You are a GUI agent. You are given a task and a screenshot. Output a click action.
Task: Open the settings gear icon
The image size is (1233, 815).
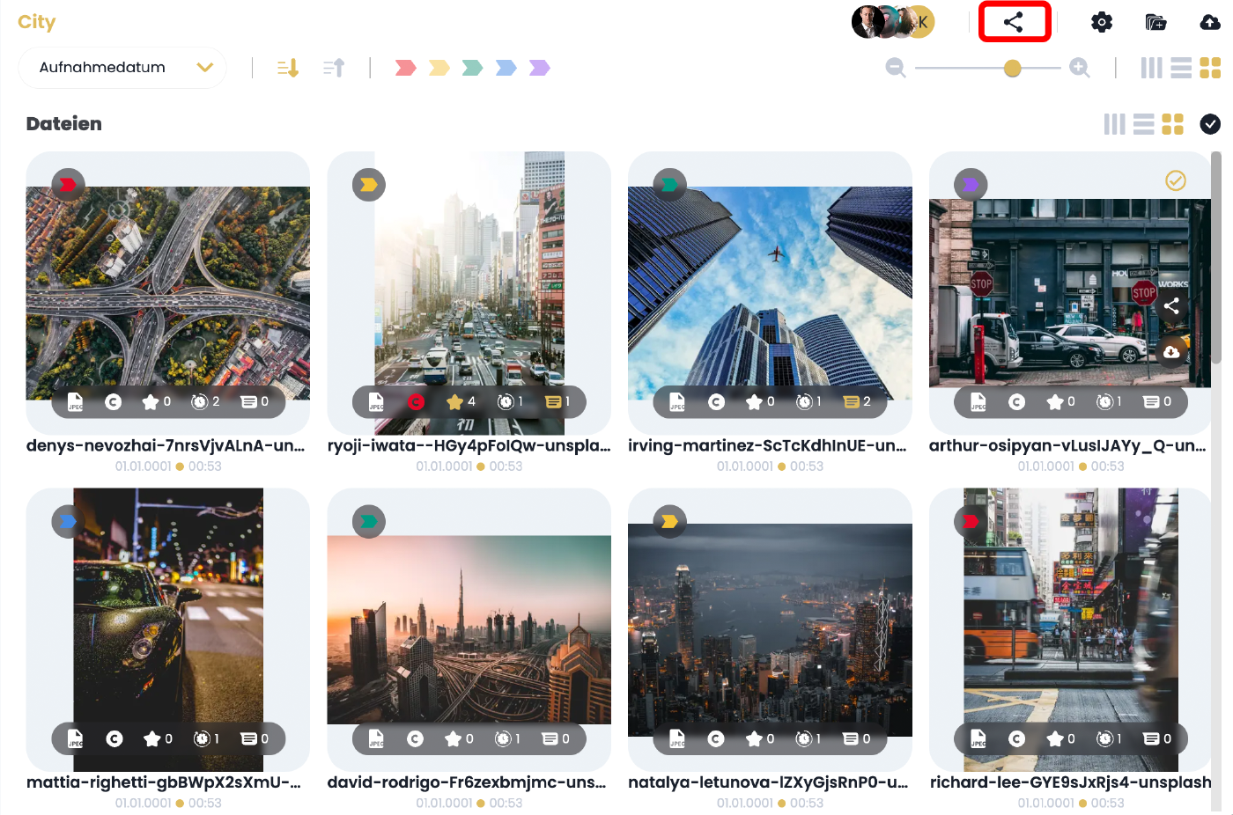(x=1101, y=22)
